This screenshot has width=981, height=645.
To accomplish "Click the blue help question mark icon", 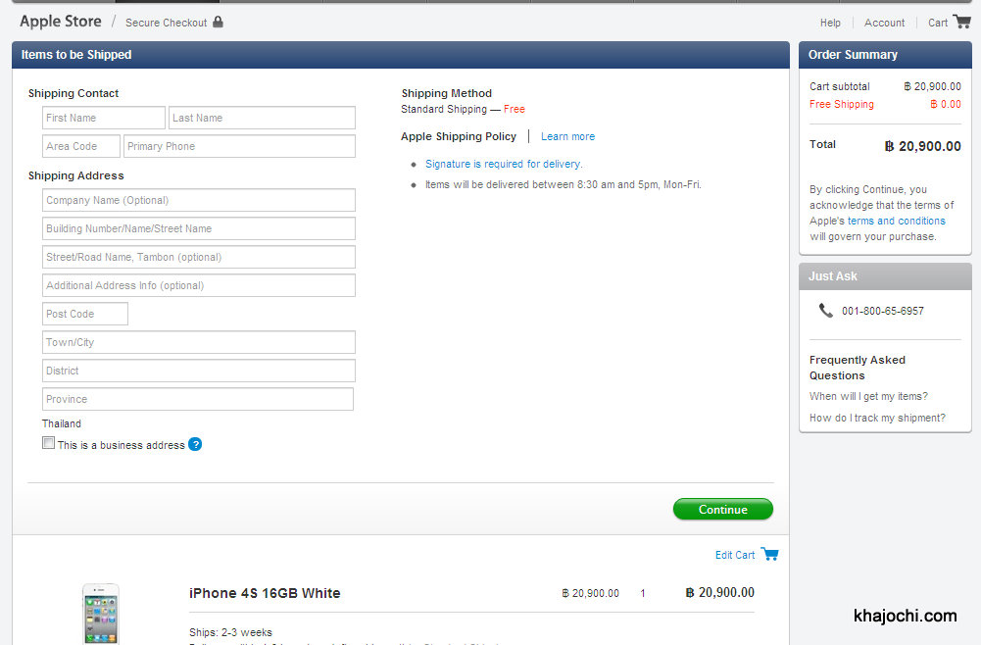I will [x=195, y=444].
